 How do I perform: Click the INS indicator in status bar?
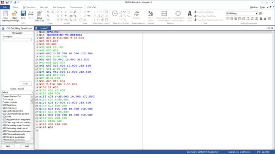pos(259,152)
